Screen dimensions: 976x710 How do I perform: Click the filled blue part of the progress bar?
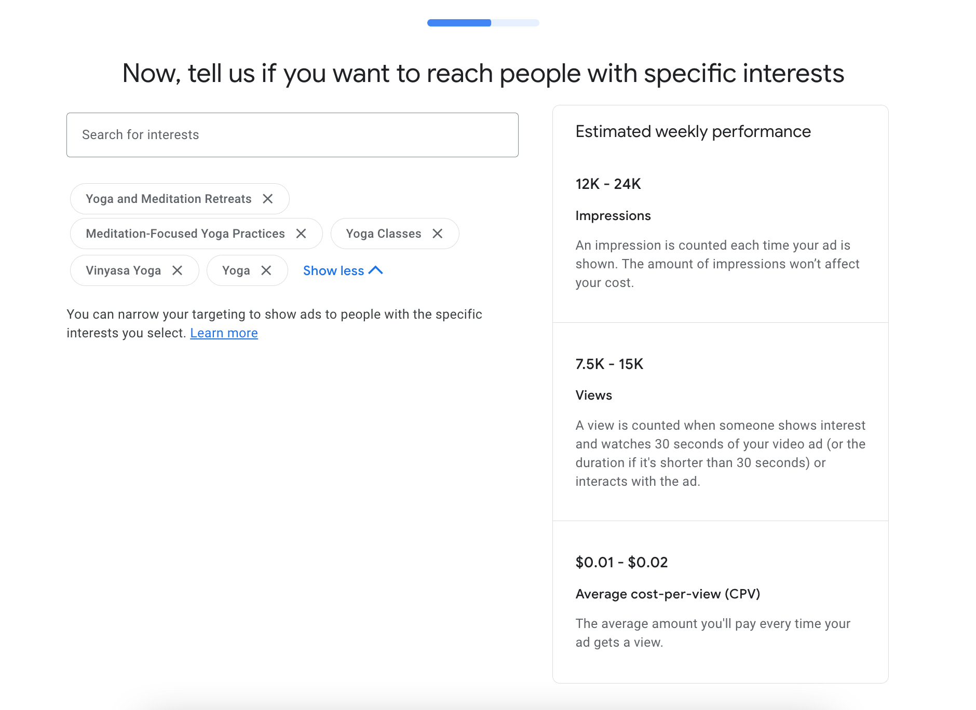pos(459,23)
